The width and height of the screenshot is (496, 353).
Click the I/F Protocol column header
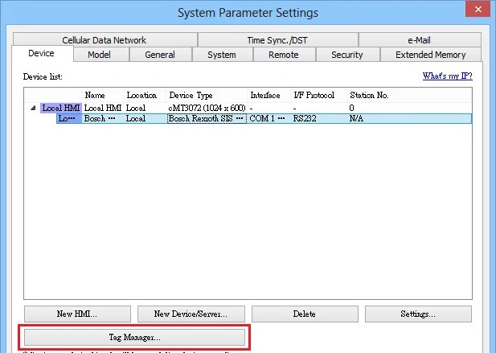tap(318, 95)
